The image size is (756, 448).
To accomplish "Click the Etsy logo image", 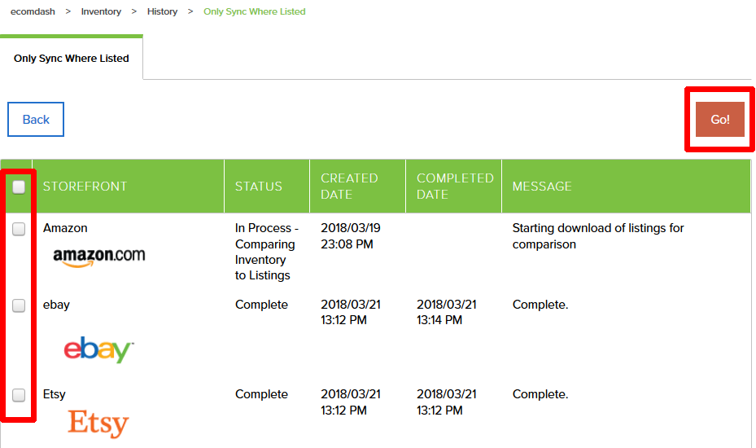I will pyautogui.click(x=98, y=424).
